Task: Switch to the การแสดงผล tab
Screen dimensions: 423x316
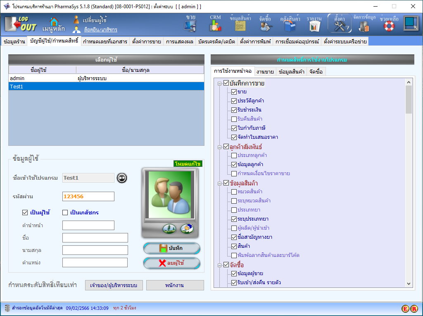Action: (x=179, y=41)
